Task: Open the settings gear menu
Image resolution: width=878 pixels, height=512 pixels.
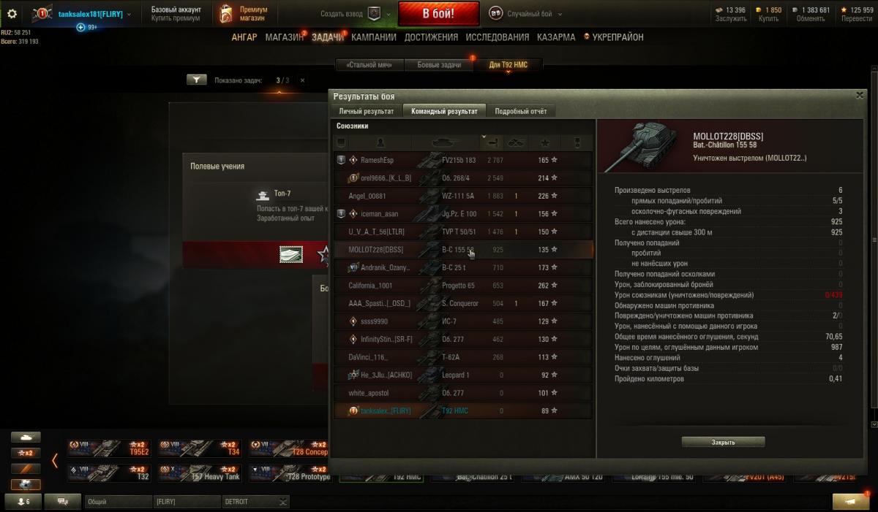Action: point(12,14)
